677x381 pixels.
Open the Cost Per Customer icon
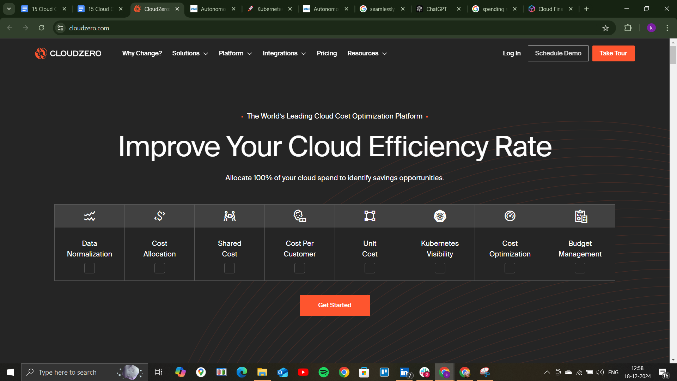click(x=299, y=216)
